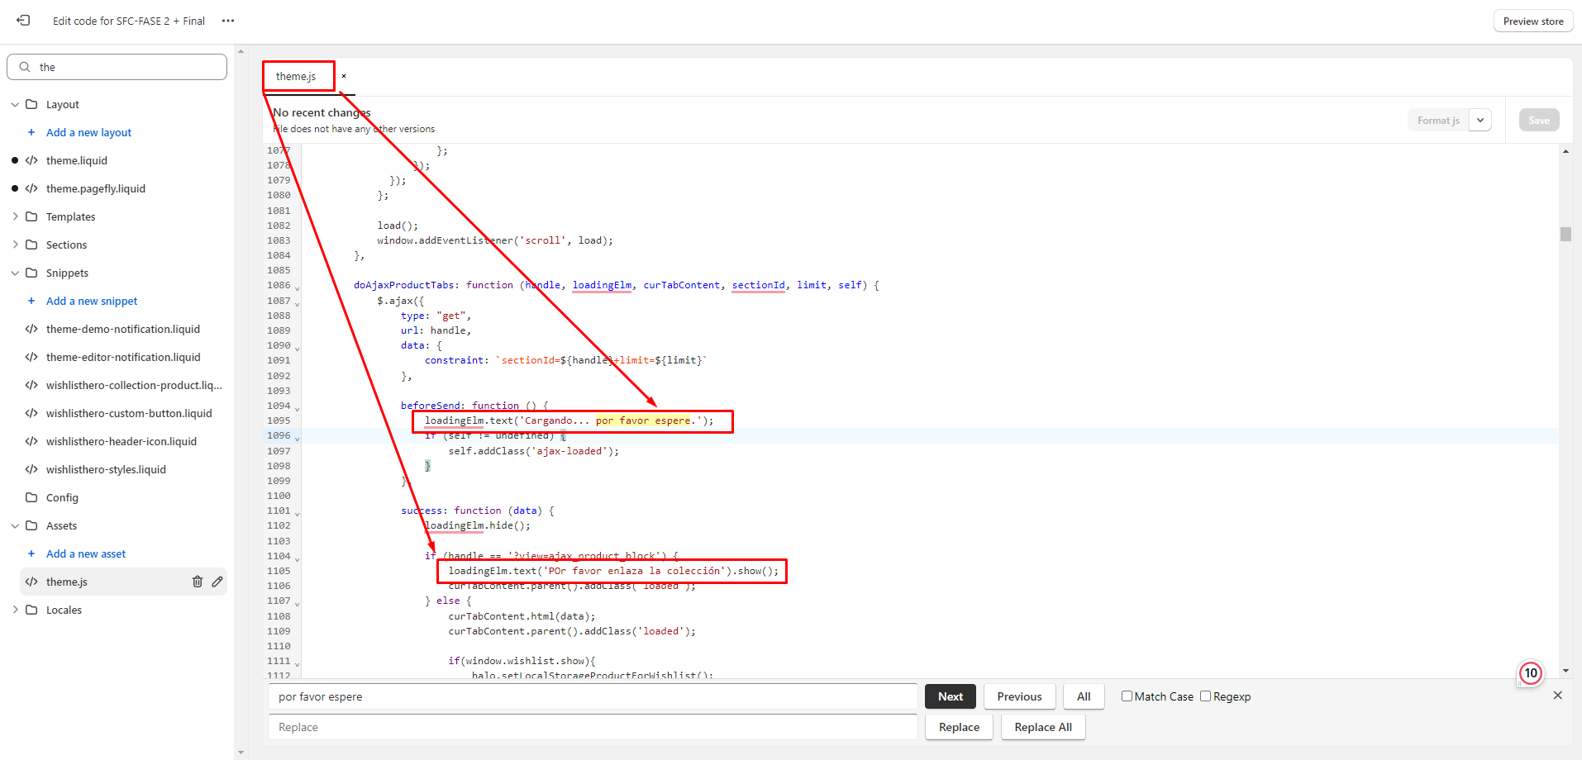
Task: Click the Layout folder icon
Action: [x=31, y=104]
